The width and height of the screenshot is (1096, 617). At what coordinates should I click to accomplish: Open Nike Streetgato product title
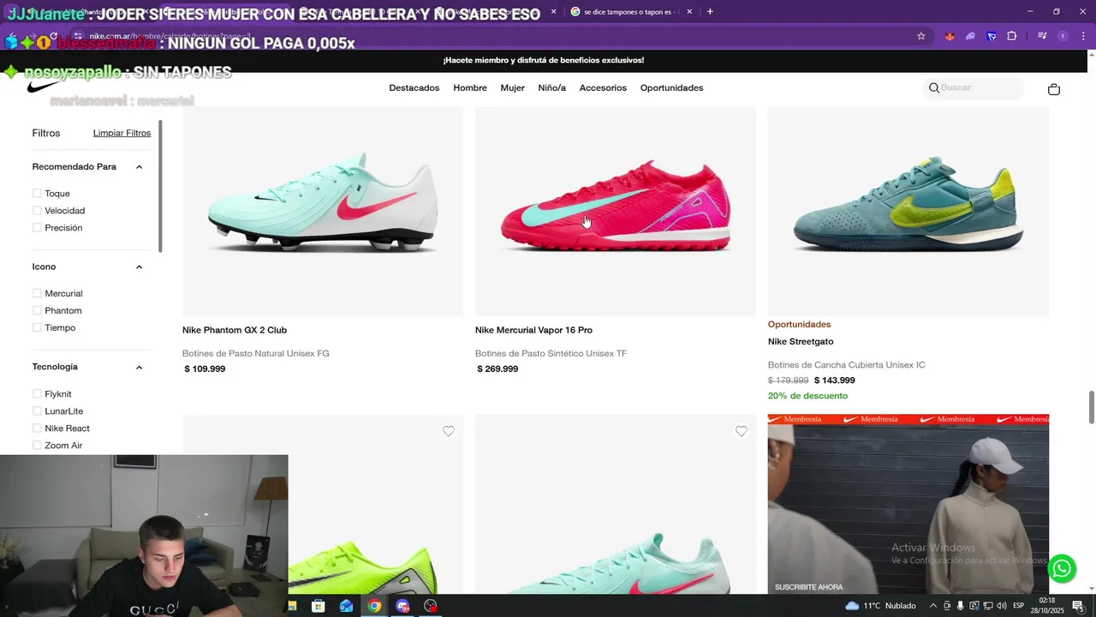801,342
